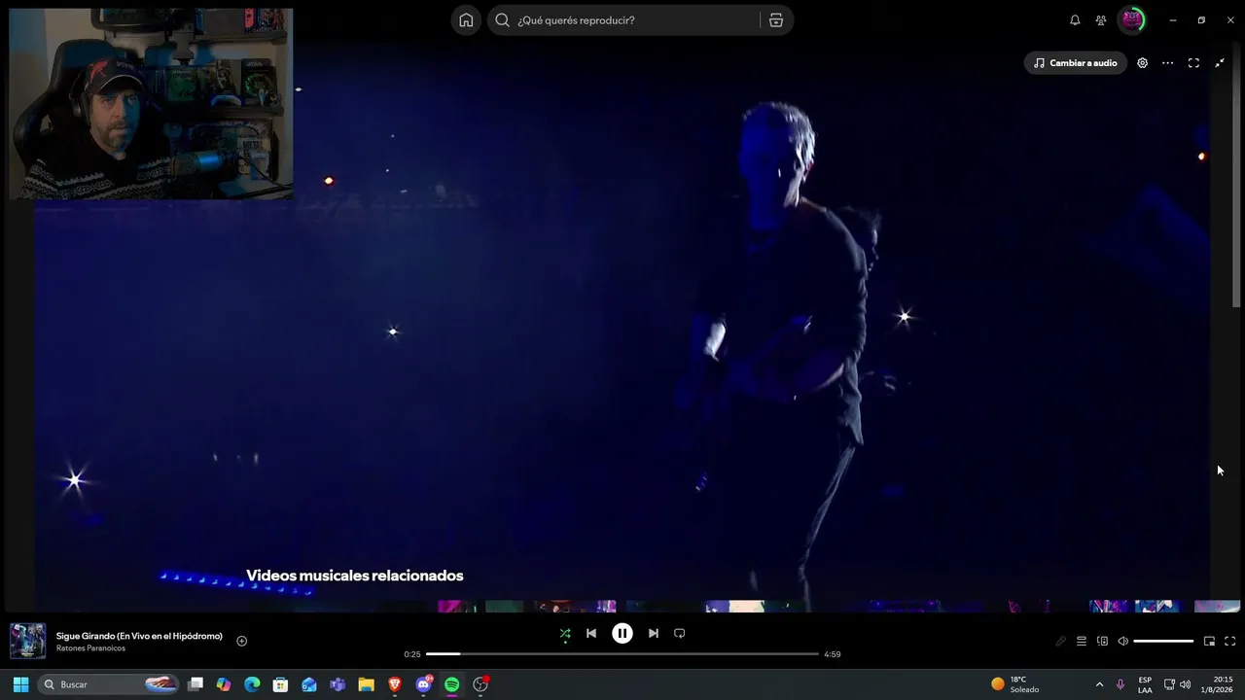Open video settings gear
1245x700 pixels.
[1143, 63]
